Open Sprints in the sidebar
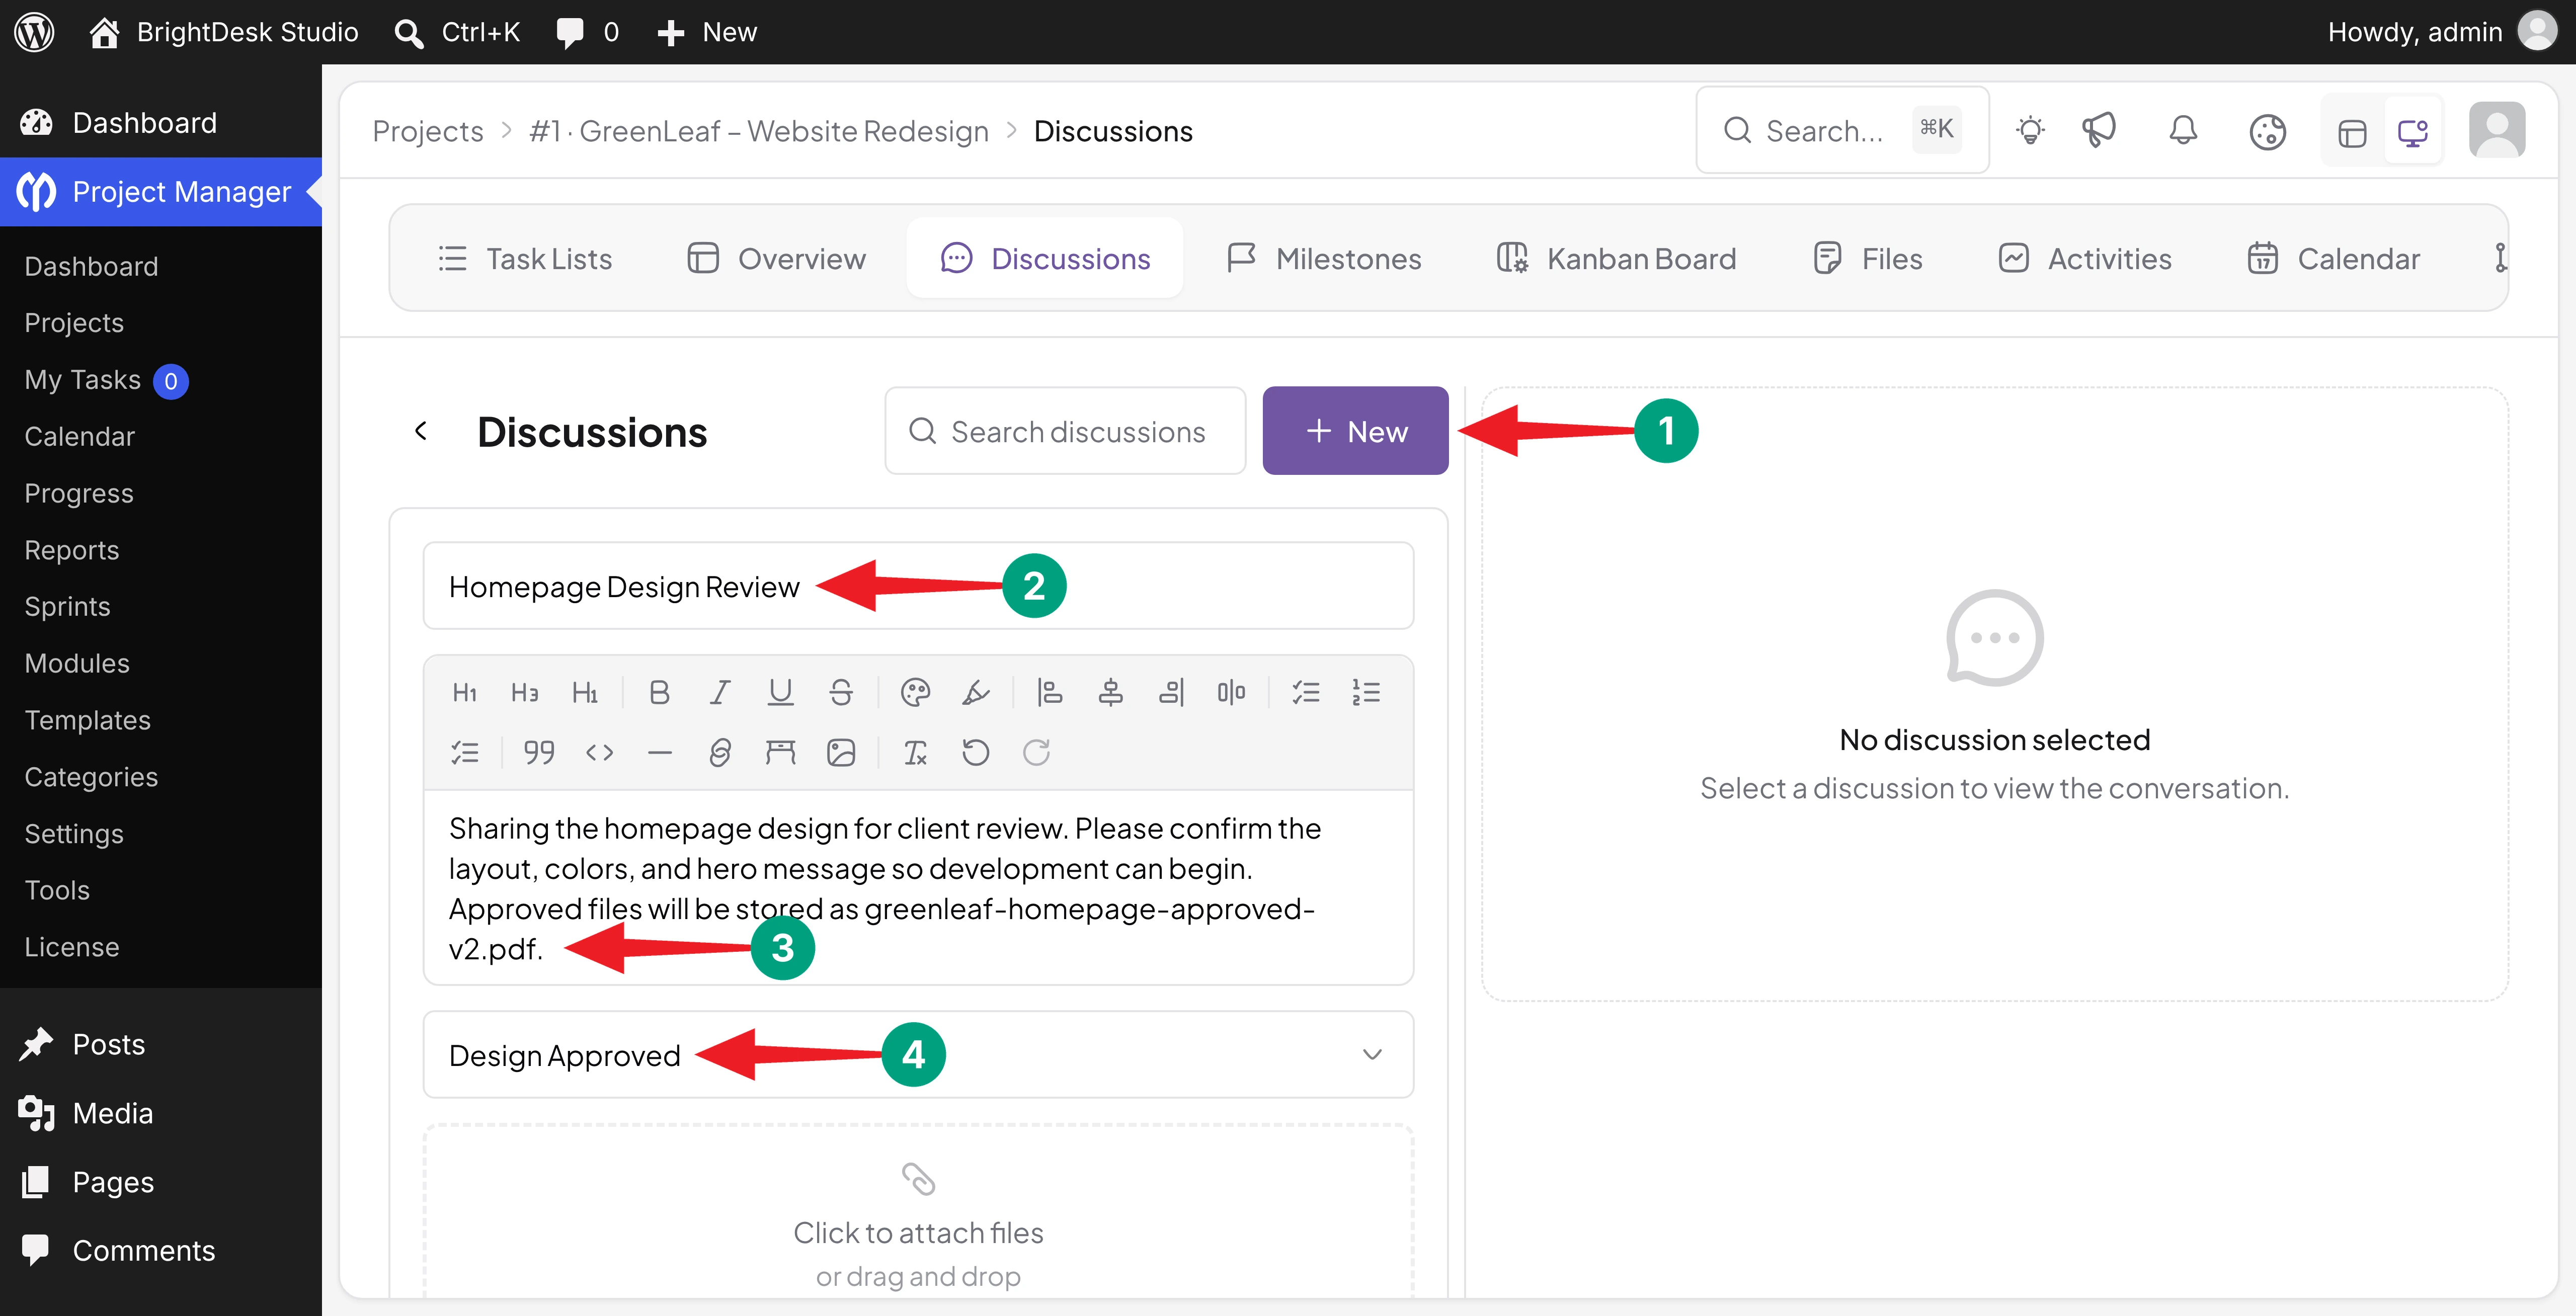The width and height of the screenshot is (2576, 1316). 67,606
